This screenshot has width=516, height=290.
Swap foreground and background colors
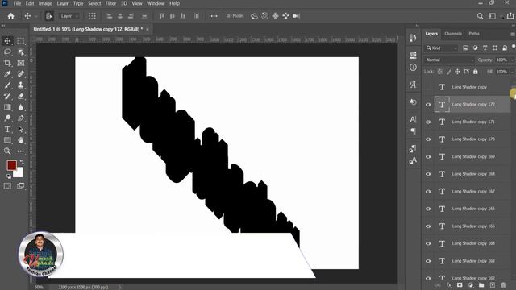[x=22, y=162]
